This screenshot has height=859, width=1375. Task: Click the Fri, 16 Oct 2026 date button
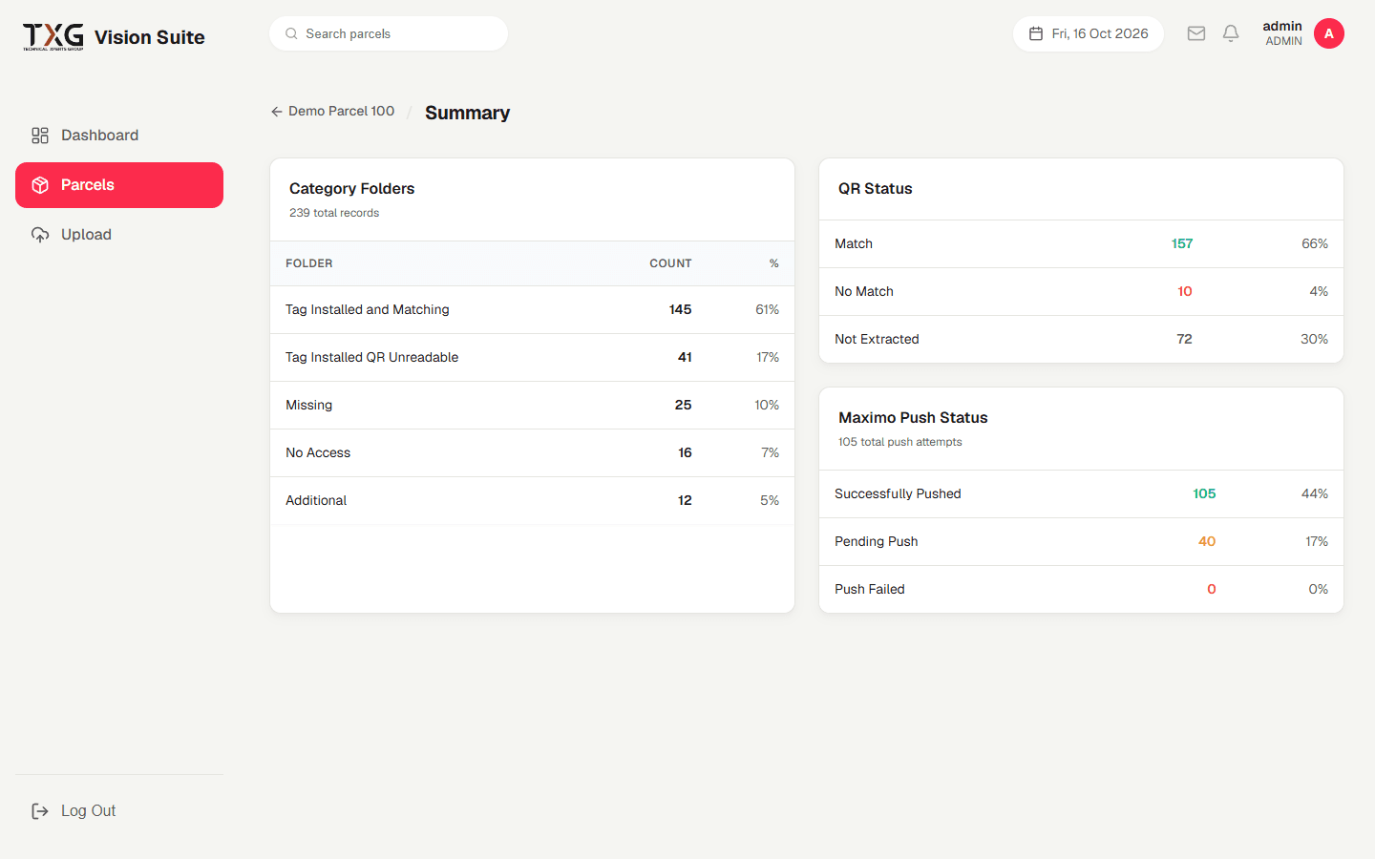point(1089,33)
